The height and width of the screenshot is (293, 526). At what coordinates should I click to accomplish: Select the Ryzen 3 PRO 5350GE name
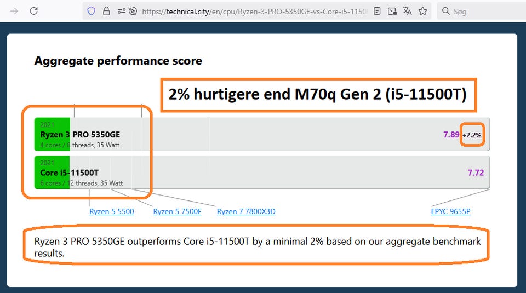point(80,135)
